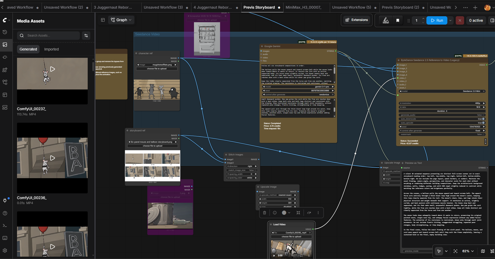The height and width of the screenshot is (259, 495).
Task: Cancel the current run with red X
Action: [460, 20]
